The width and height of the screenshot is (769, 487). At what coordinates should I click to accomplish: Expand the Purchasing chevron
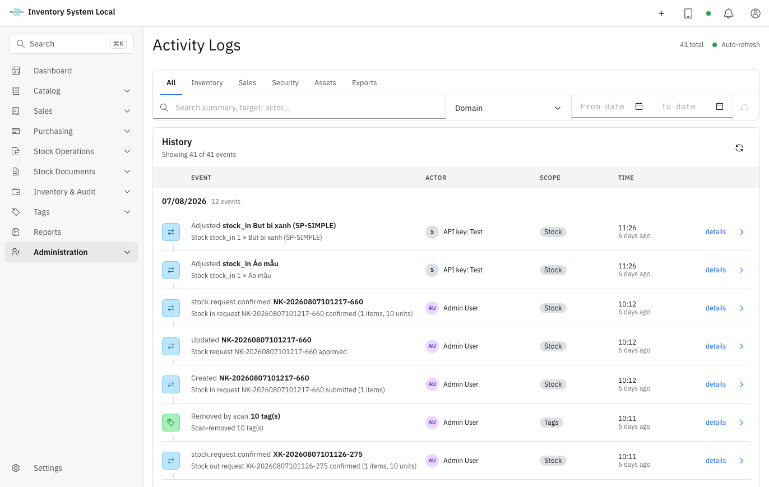click(x=127, y=131)
